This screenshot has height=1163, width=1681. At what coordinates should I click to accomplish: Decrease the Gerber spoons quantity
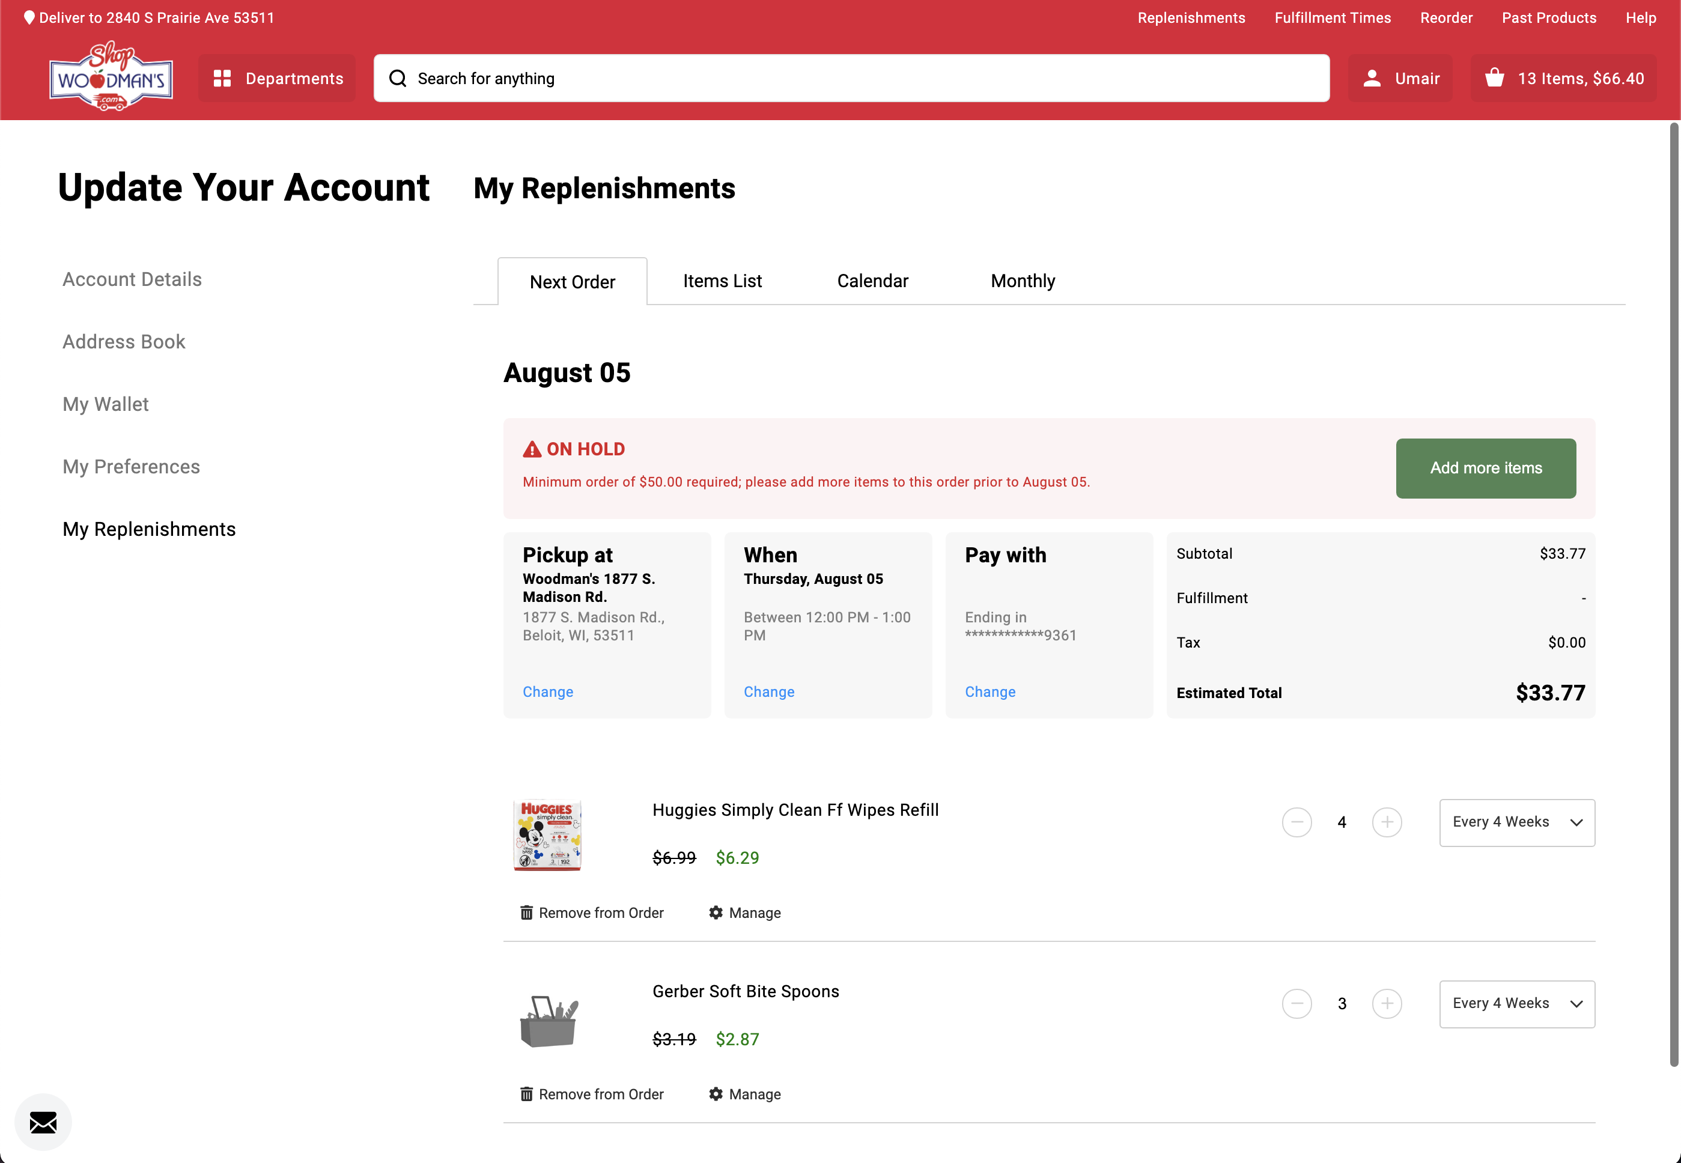[1297, 1003]
